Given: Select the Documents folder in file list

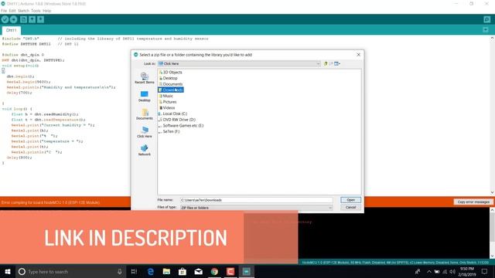Looking at the screenshot, I should pyautogui.click(x=170, y=84).
